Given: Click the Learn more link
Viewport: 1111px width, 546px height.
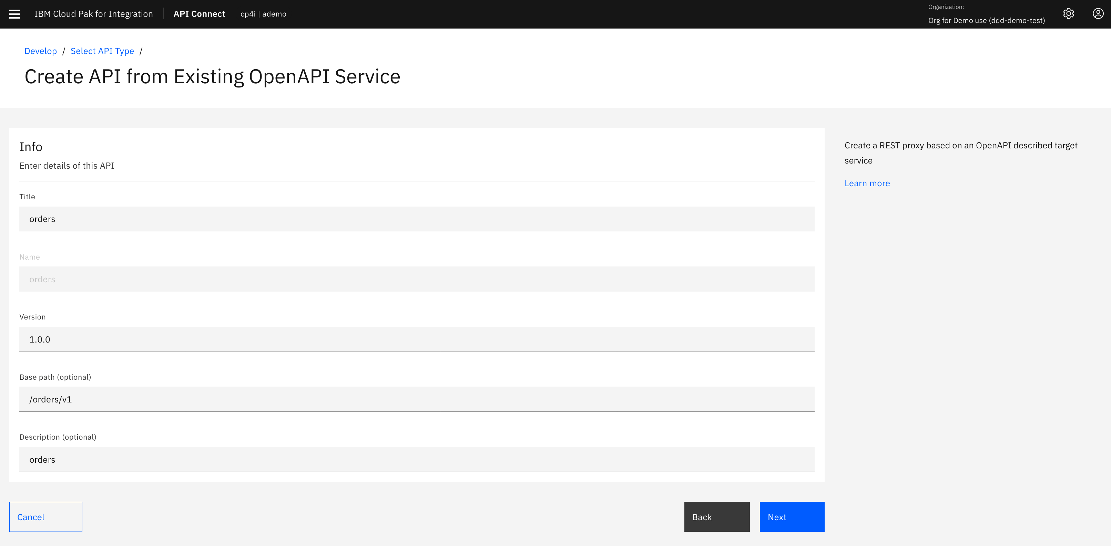Looking at the screenshot, I should [x=867, y=183].
